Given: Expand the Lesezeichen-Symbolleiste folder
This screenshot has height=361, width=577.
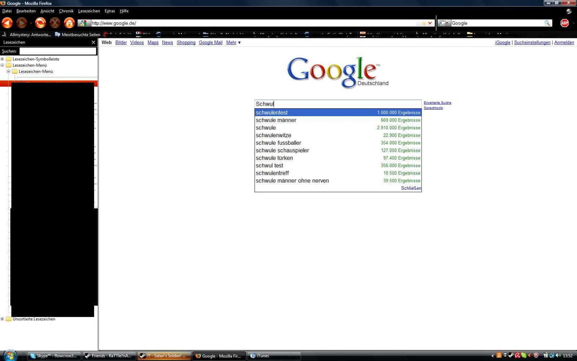Looking at the screenshot, I should [2, 59].
